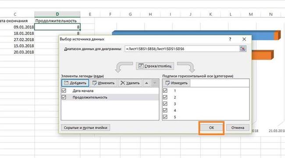
Task: Select column C header
Action: pyautogui.click(x=15, y=14)
